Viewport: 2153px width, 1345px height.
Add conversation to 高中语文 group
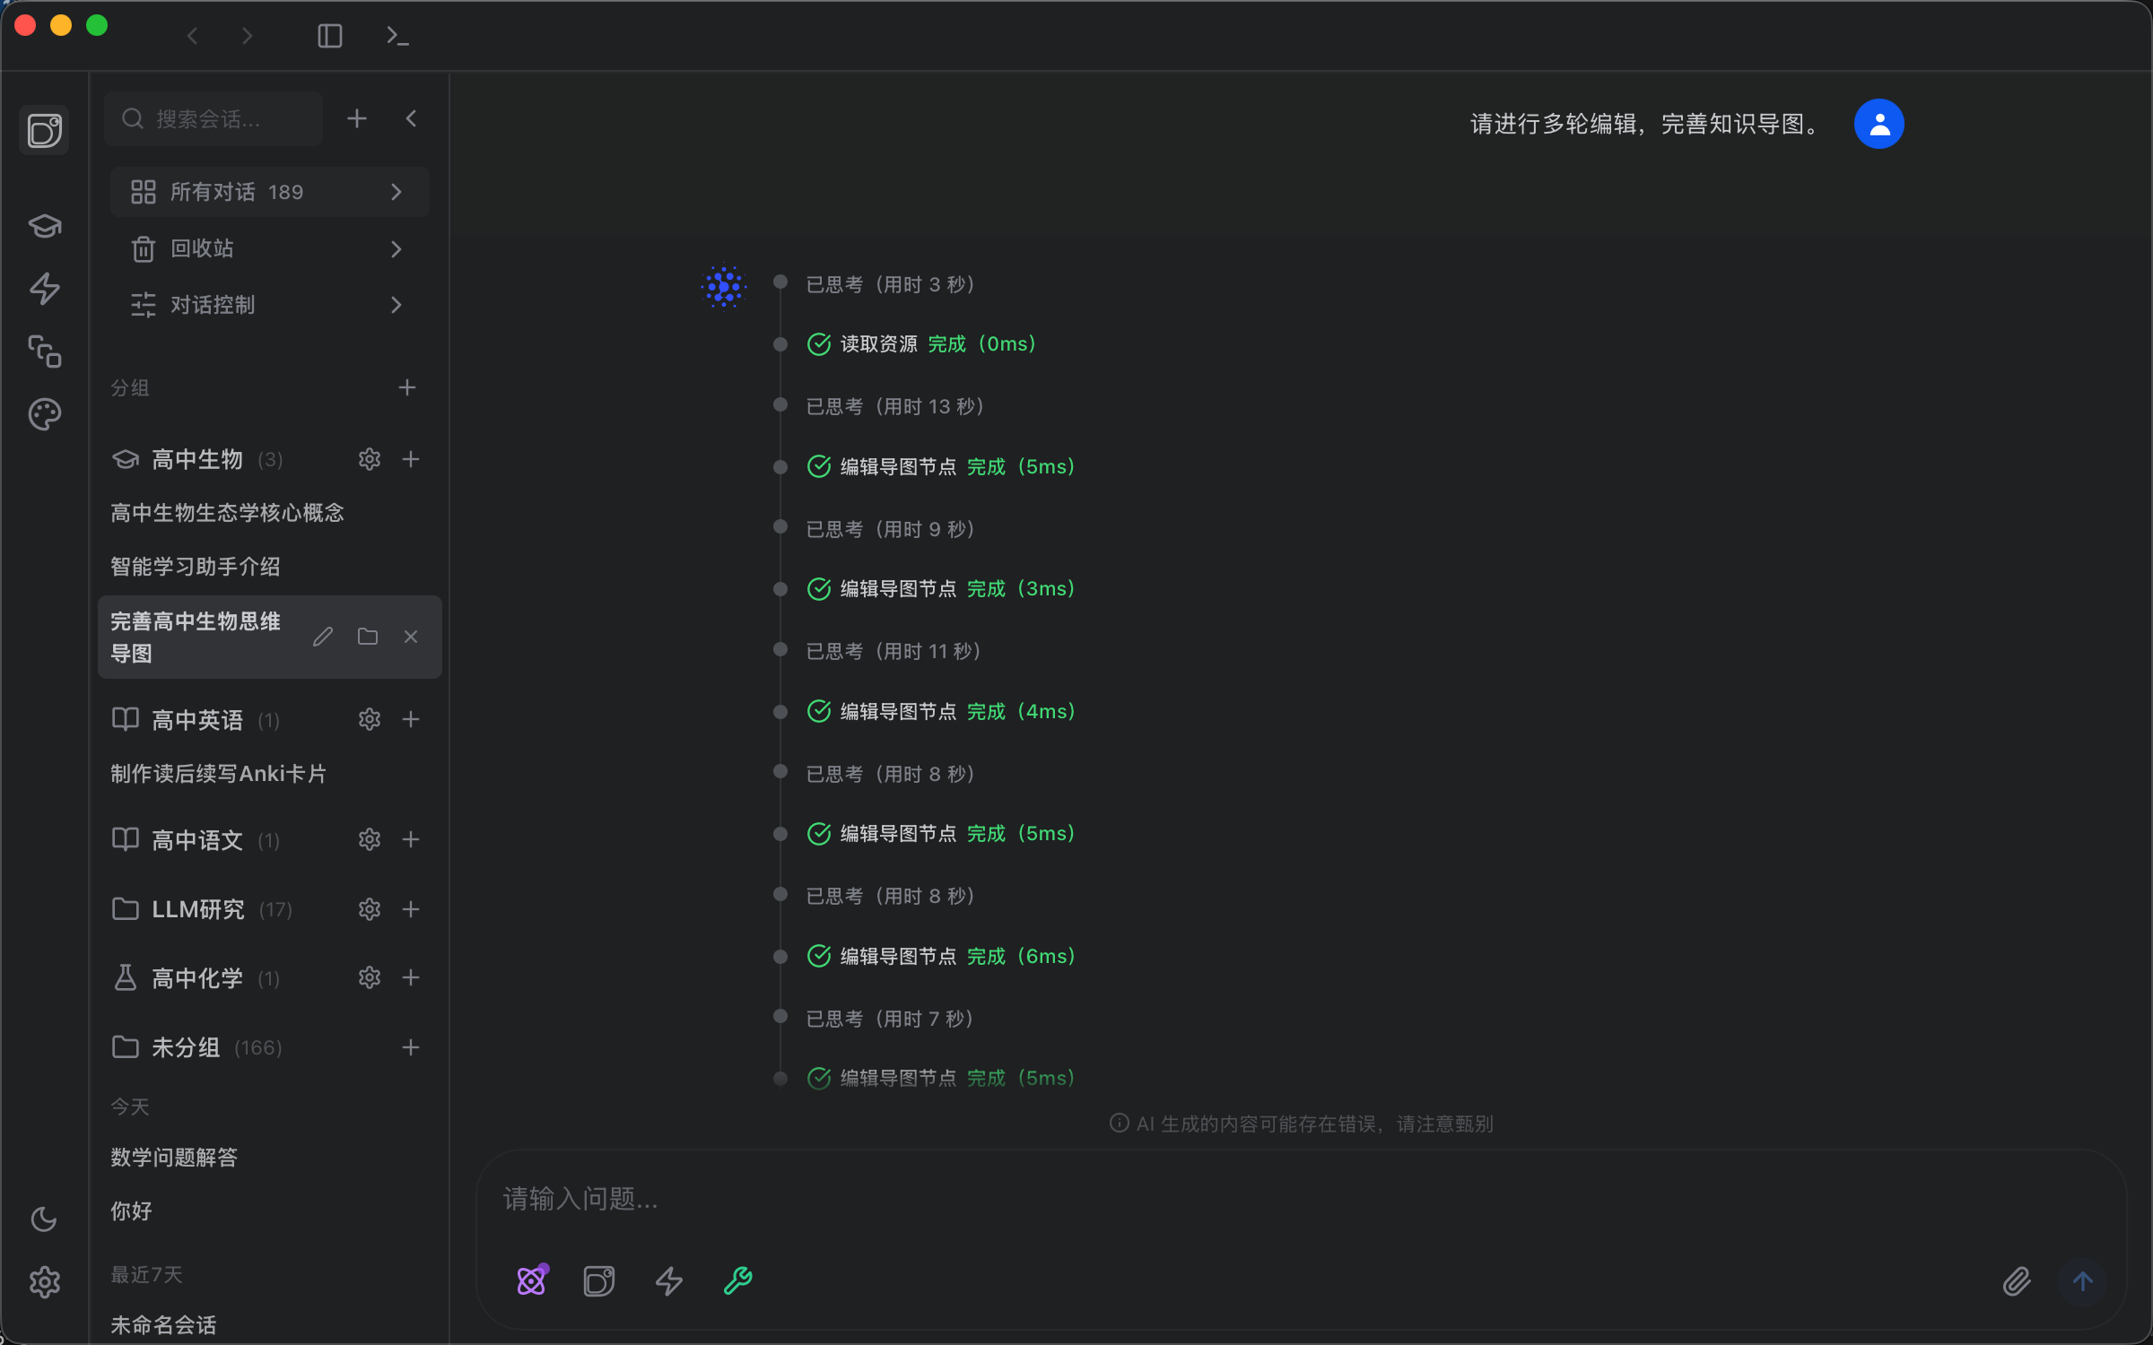point(411,839)
